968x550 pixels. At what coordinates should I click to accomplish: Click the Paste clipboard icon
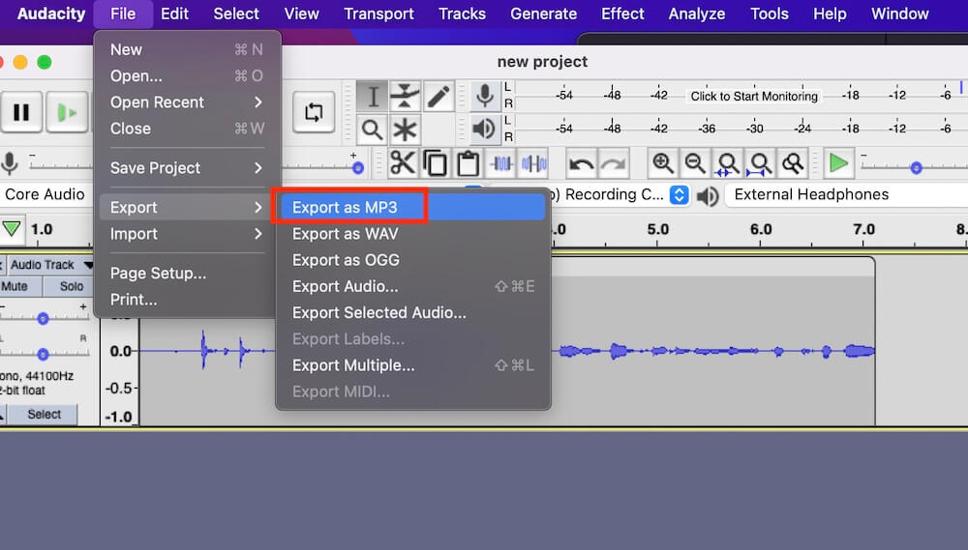[468, 163]
